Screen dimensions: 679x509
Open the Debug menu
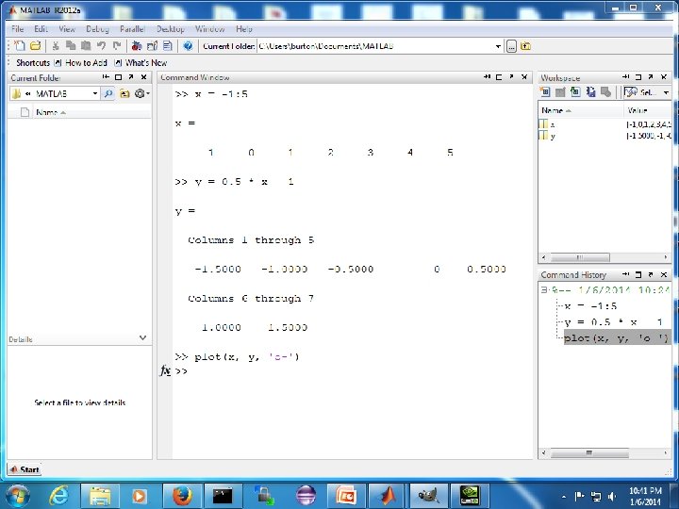[x=97, y=29]
